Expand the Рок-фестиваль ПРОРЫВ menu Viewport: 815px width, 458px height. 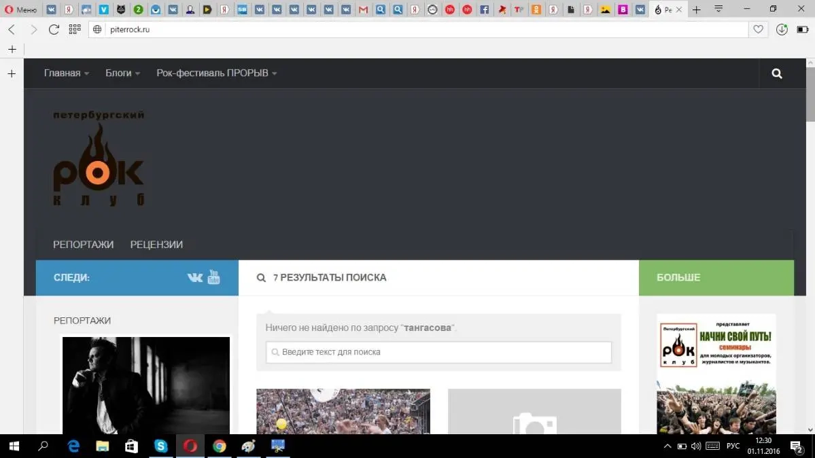tap(216, 73)
